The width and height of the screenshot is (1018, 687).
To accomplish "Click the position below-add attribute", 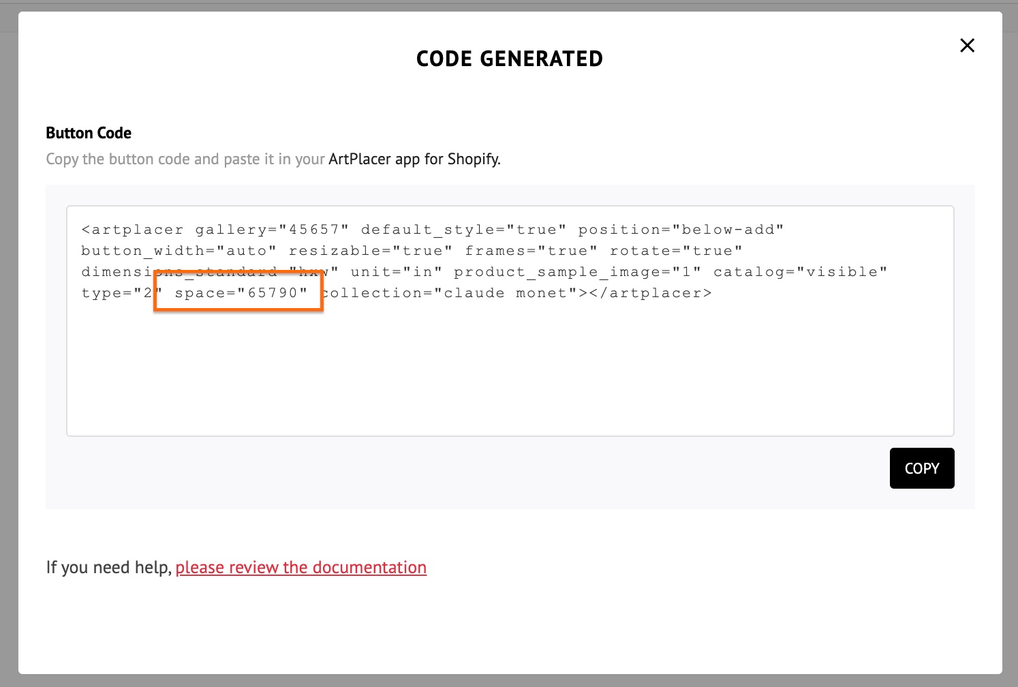I will tap(681, 230).
